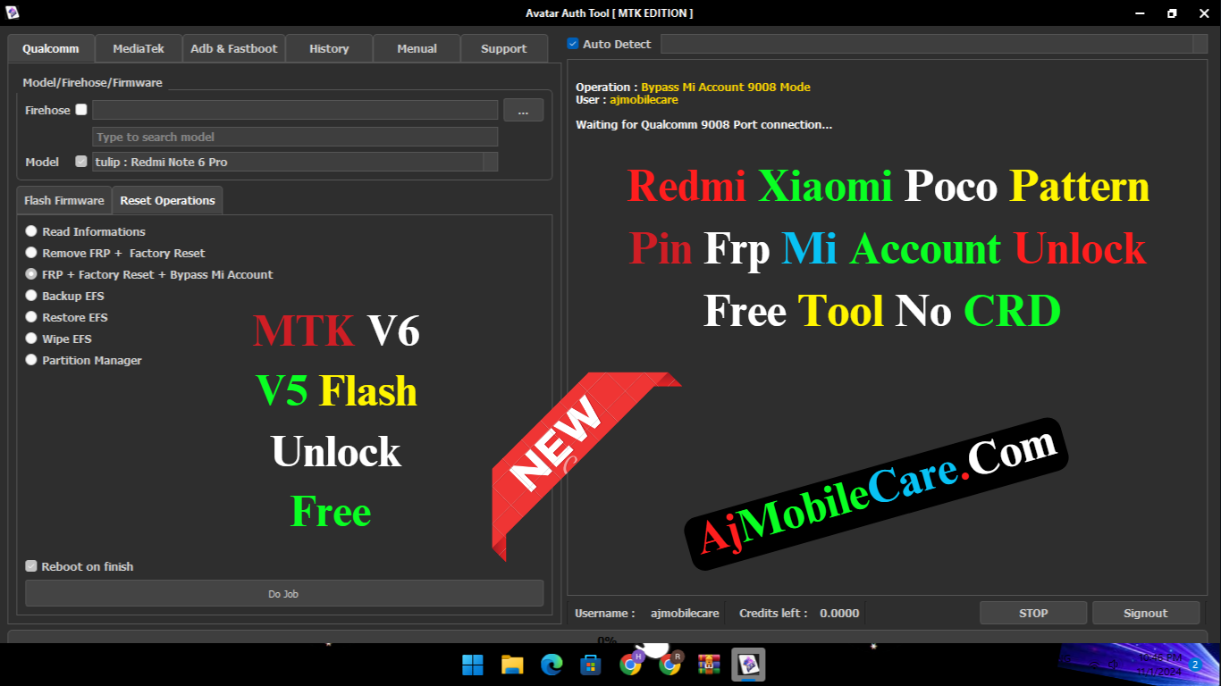Image resolution: width=1221 pixels, height=686 pixels.
Task: Select the Read Informations radio option
Action: click(x=31, y=231)
